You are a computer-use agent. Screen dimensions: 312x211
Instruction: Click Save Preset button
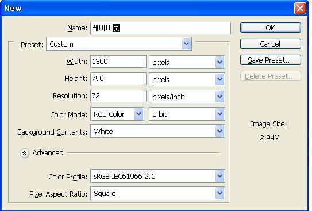click(x=271, y=60)
